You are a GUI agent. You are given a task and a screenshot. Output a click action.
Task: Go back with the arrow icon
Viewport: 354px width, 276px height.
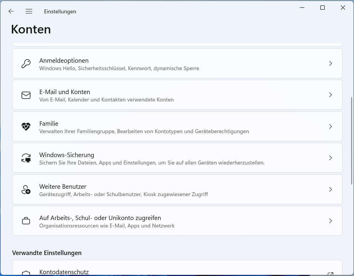pos(11,11)
